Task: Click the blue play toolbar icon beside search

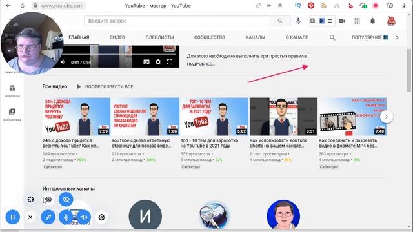Action: pos(321,21)
